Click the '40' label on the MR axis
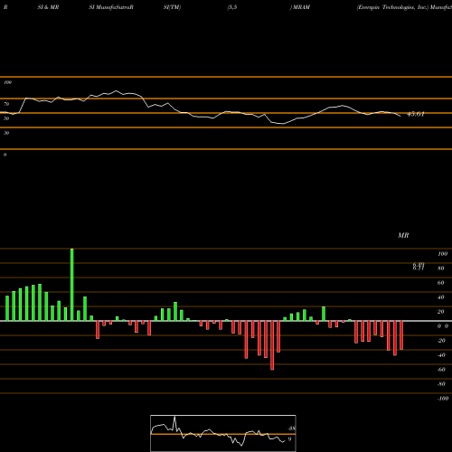 pyautogui.click(x=441, y=297)
